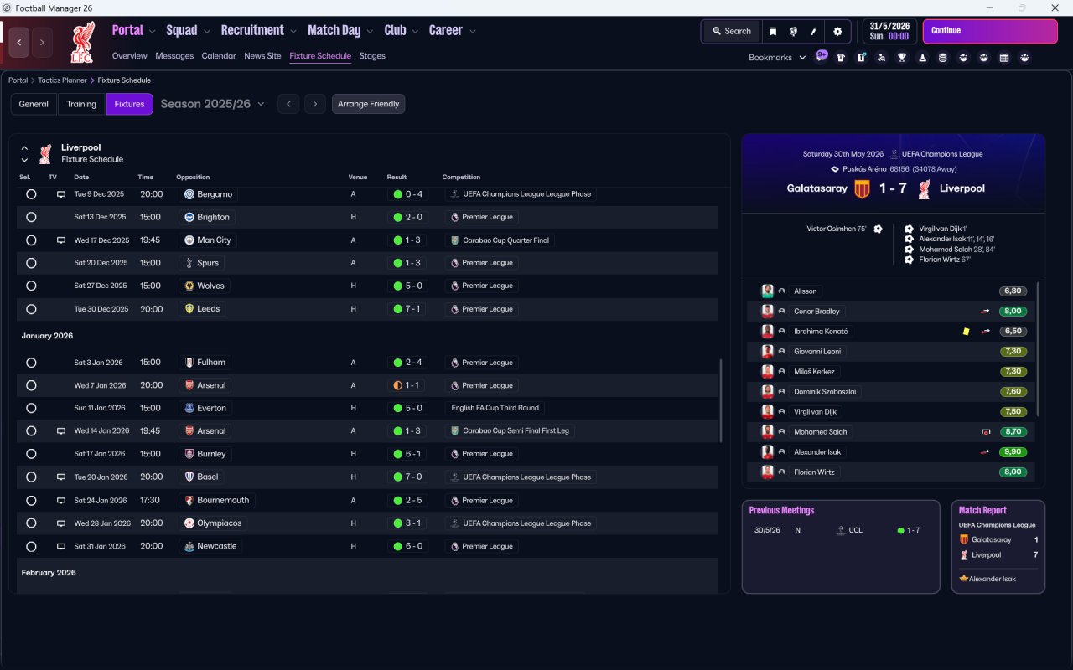Expand the Squad menu chevron
Screen dimensions: 1073x670
206,31
